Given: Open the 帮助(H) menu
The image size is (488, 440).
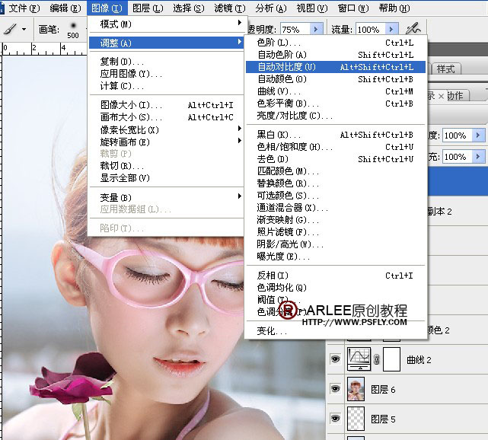Looking at the screenshot, I should [x=394, y=8].
